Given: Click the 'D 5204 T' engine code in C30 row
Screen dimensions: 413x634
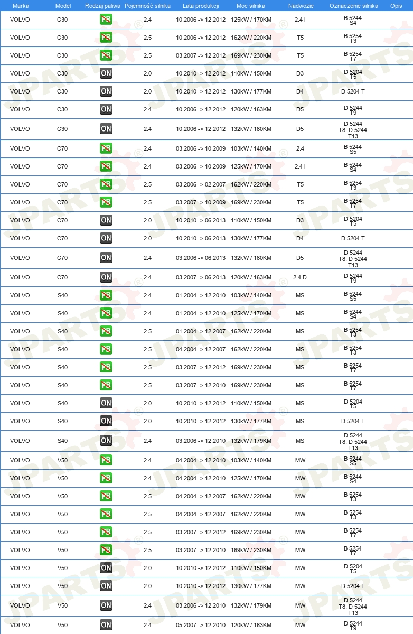Looking at the screenshot, I should pyautogui.click(x=353, y=92).
